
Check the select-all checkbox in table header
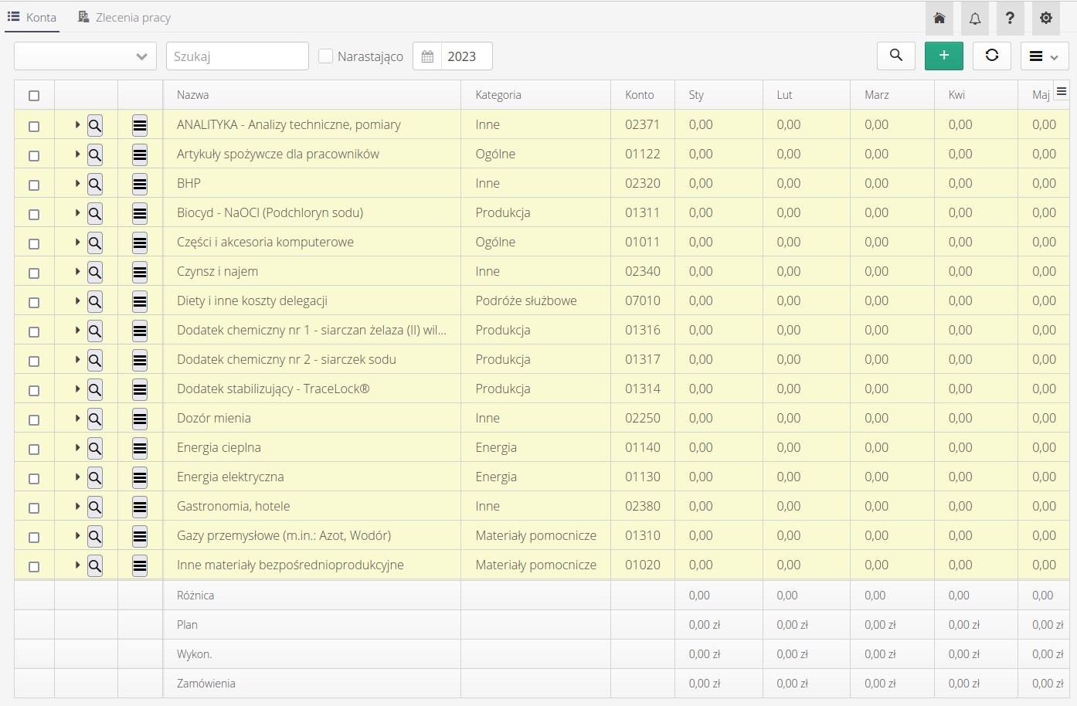tap(34, 94)
